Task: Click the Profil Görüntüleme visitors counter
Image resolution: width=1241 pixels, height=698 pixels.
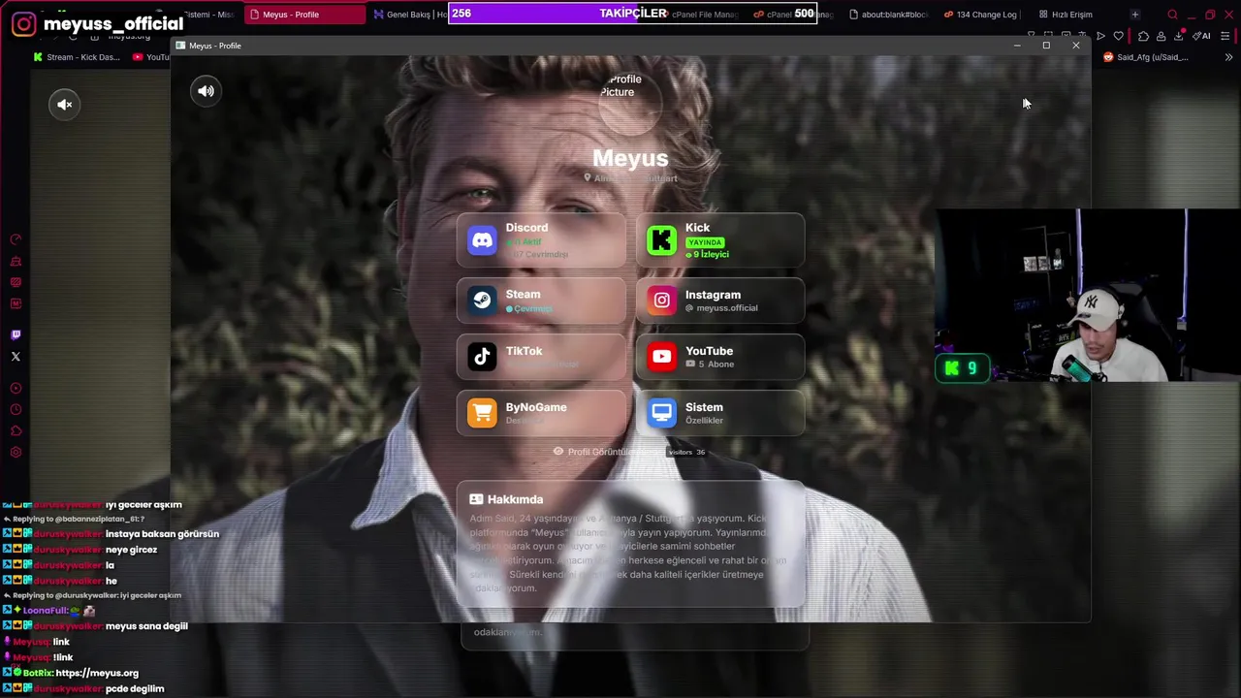Action: coord(629,452)
